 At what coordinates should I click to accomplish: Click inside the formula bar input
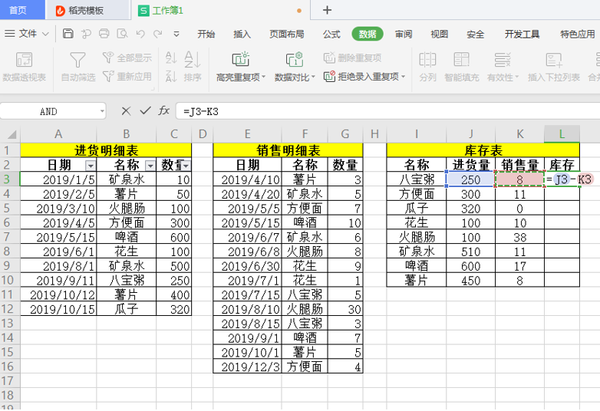[x=388, y=111]
